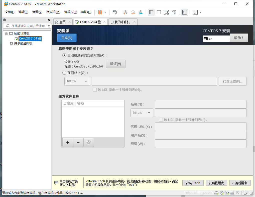Toggle the thumbnail bar view icon
The image size is (255, 197).
pyautogui.click(x=159, y=12)
